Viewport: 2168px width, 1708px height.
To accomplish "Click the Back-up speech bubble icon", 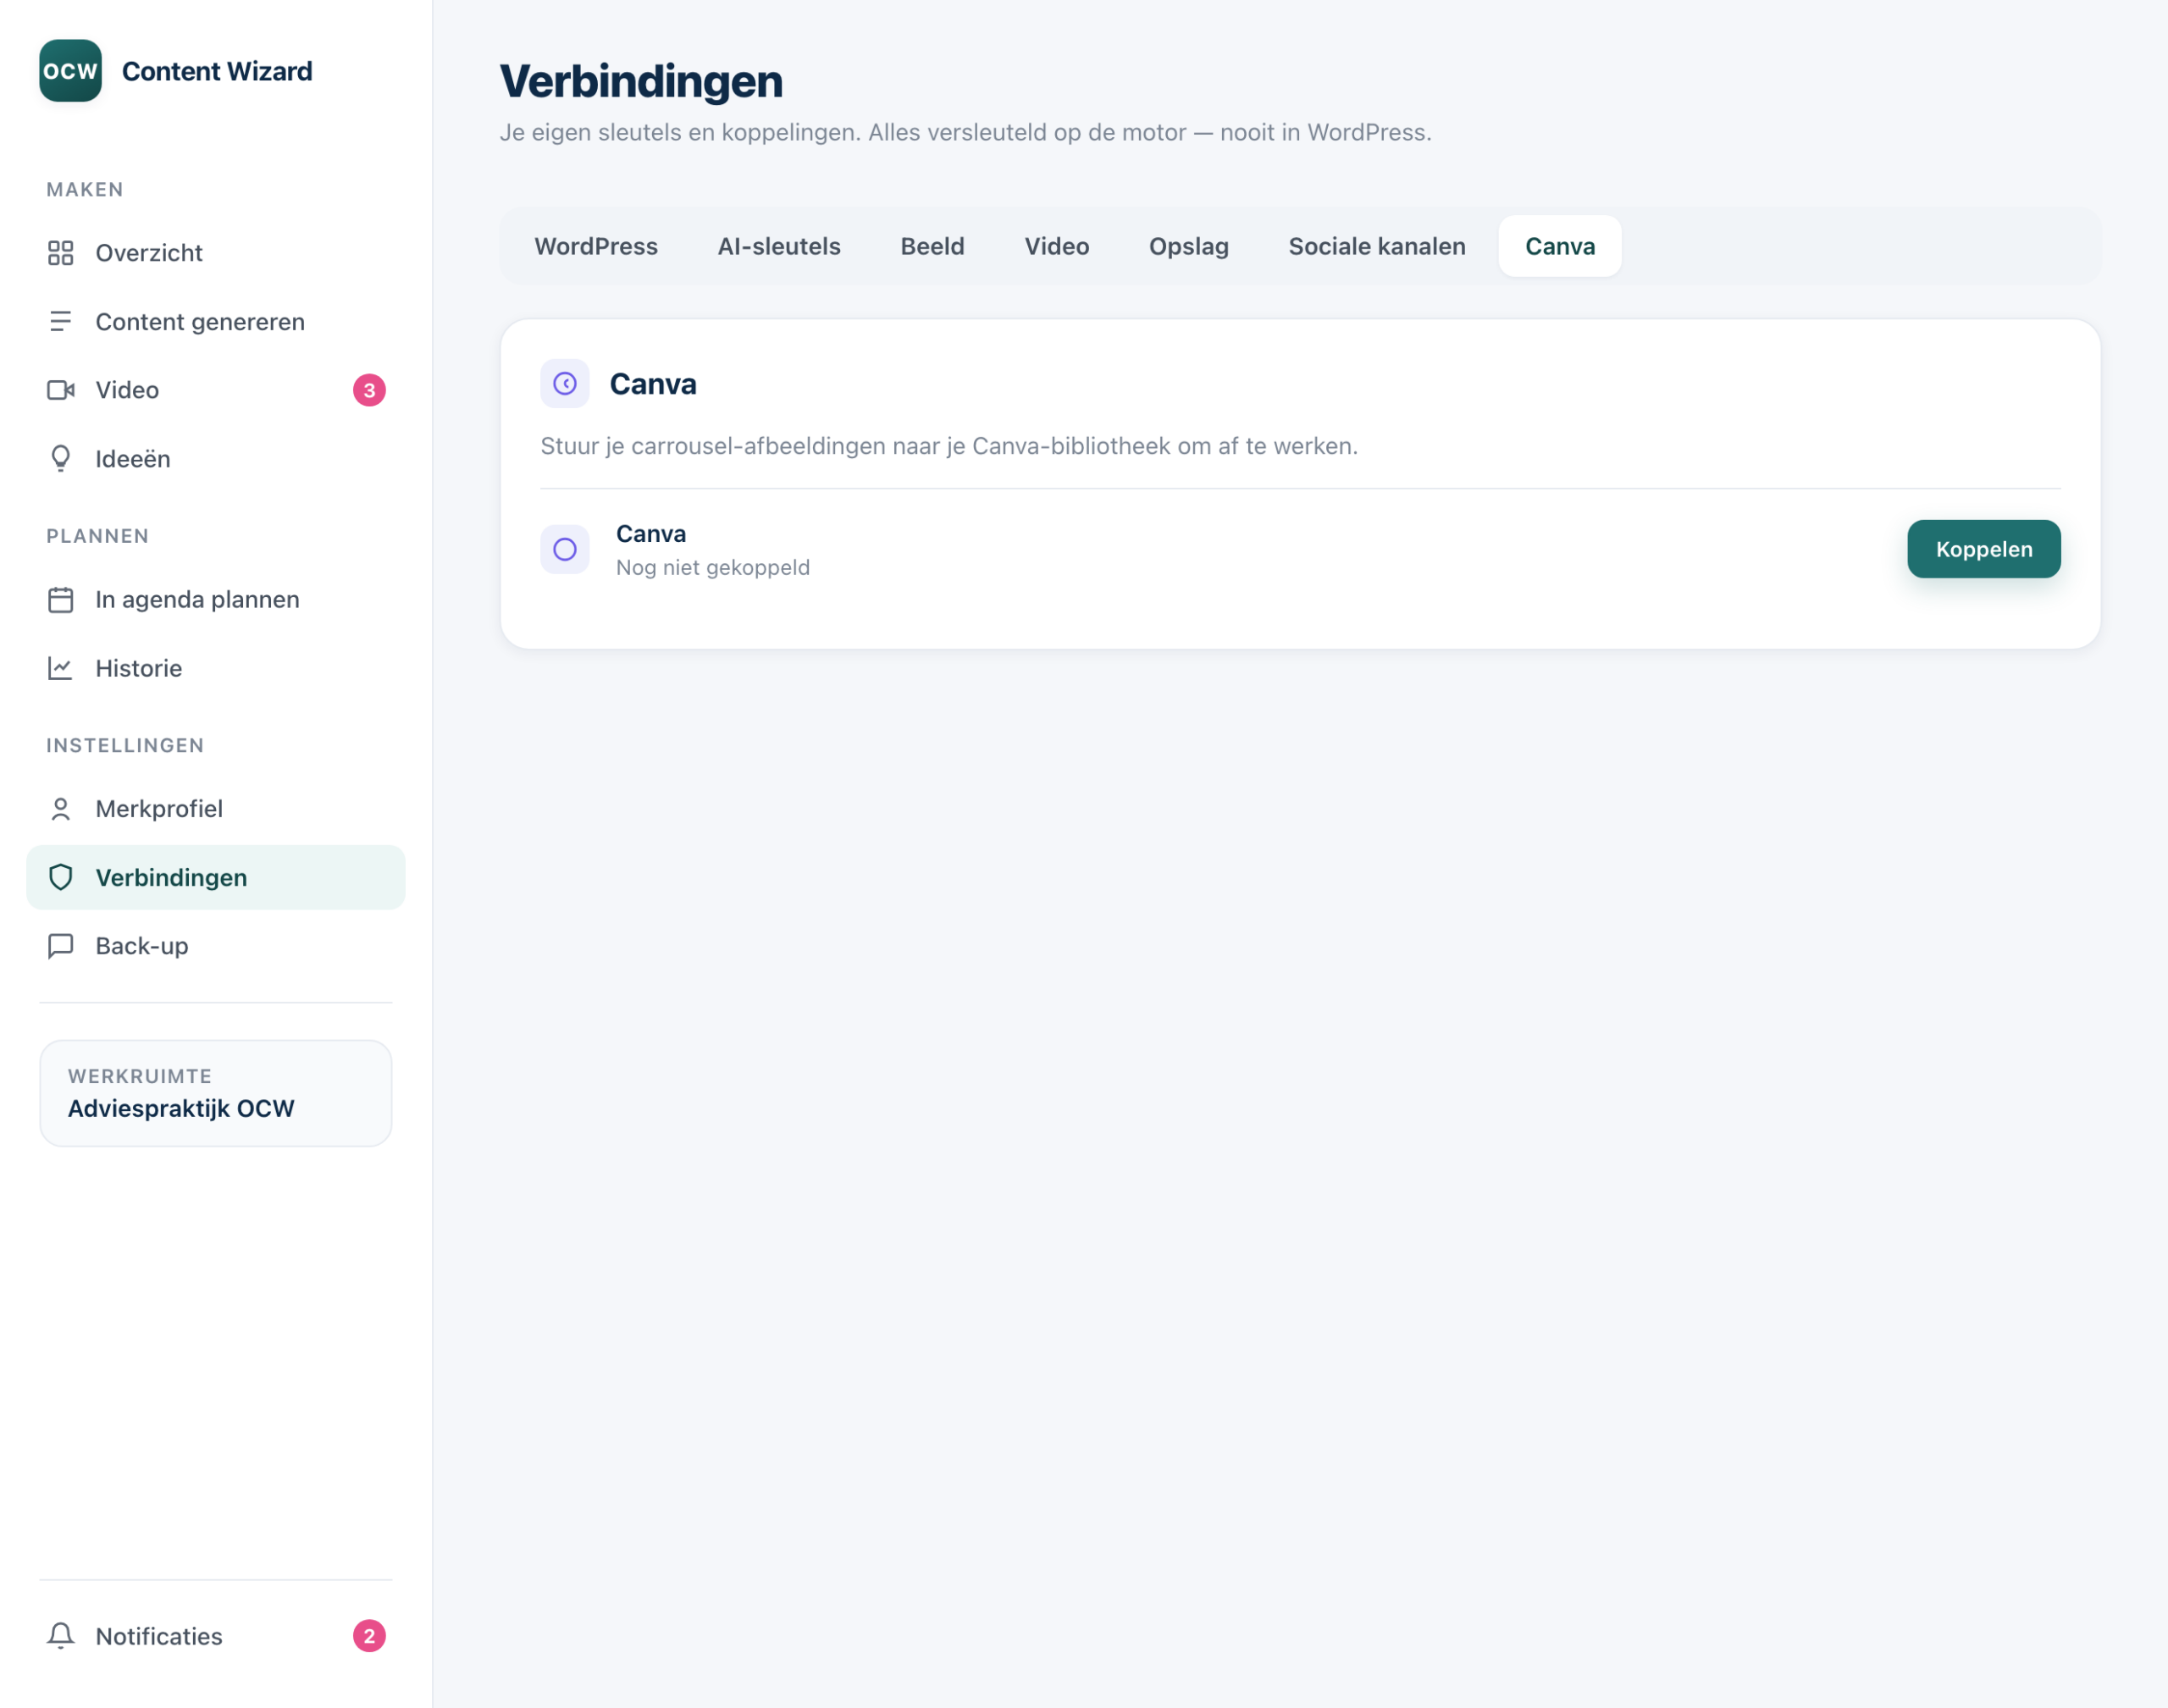I will tap(61, 945).
